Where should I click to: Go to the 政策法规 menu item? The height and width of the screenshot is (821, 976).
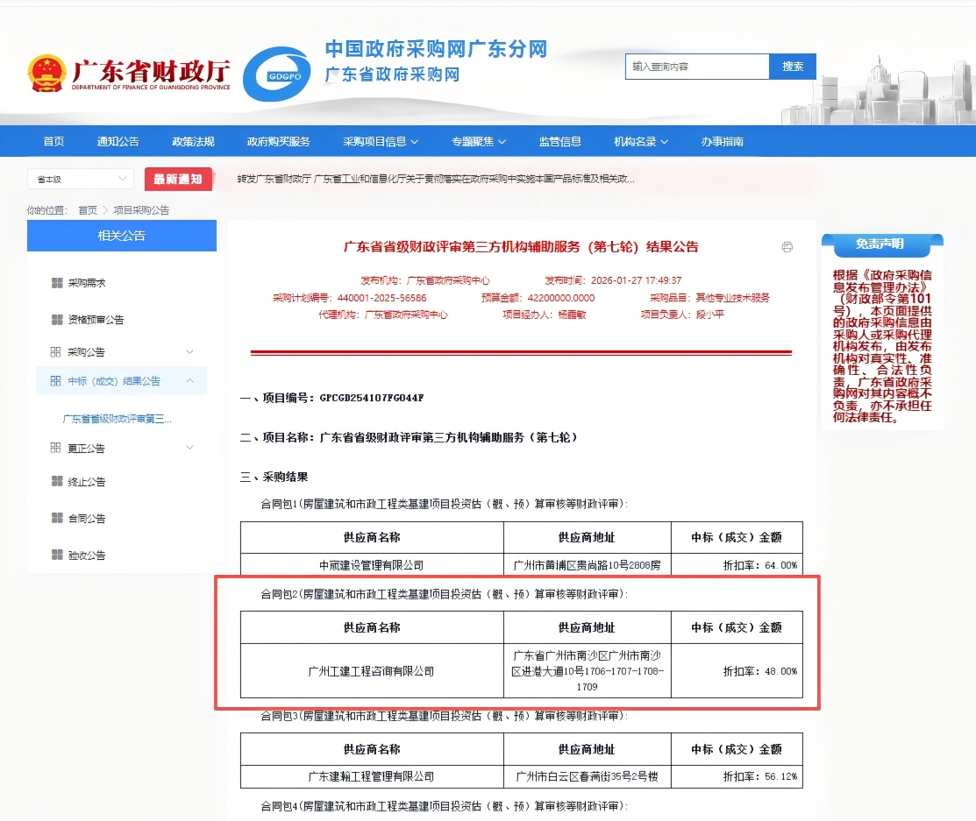pyautogui.click(x=193, y=142)
